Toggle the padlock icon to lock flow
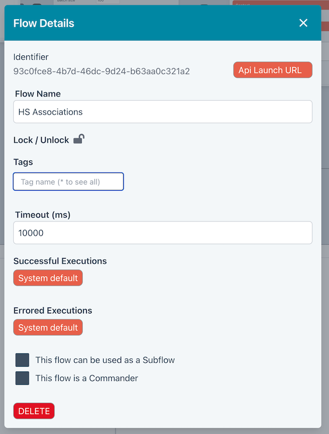 coord(79,139)
